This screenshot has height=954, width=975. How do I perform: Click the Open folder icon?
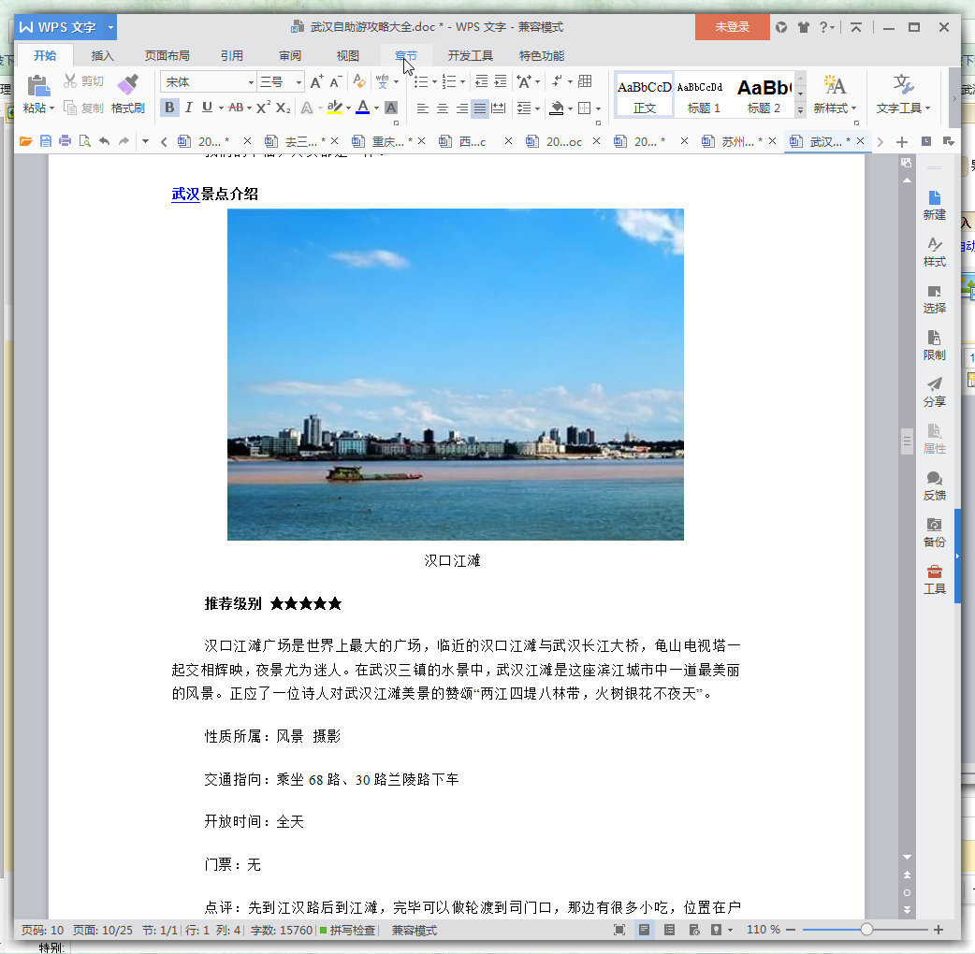click(25, 141)
